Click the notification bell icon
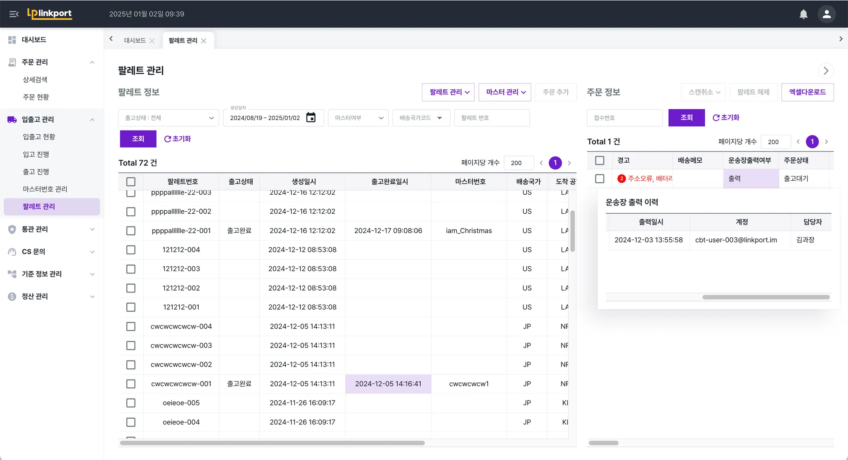Screen dimensions: 848x460 click(803, 14)
